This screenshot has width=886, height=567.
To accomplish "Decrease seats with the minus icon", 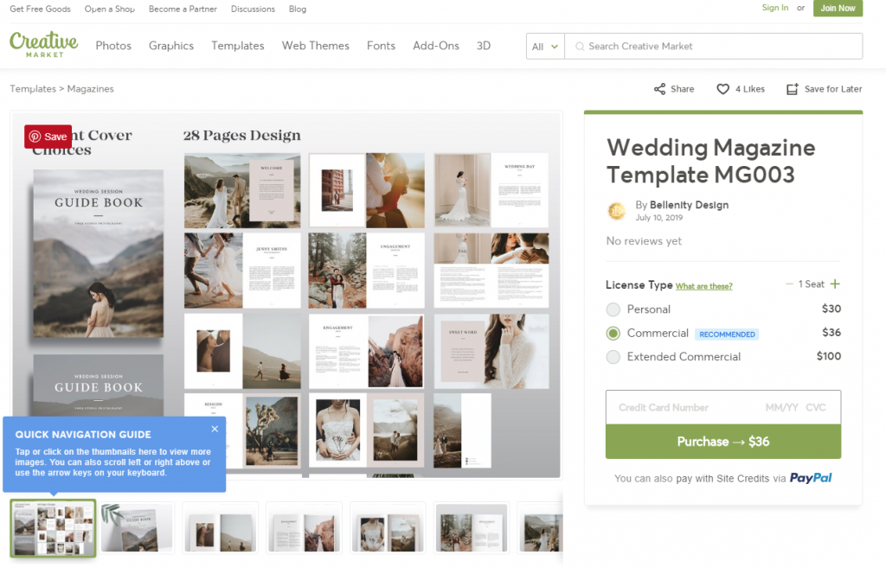I will (789, 283).
